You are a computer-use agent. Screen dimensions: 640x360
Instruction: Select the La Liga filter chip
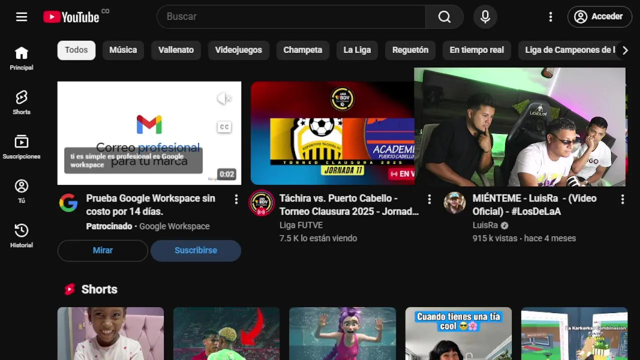click(357, 50)
